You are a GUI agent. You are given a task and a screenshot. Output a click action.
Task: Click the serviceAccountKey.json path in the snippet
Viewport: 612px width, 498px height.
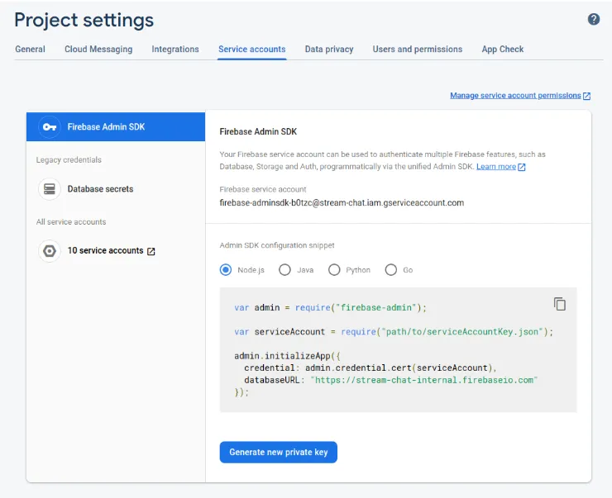point(462,332)
